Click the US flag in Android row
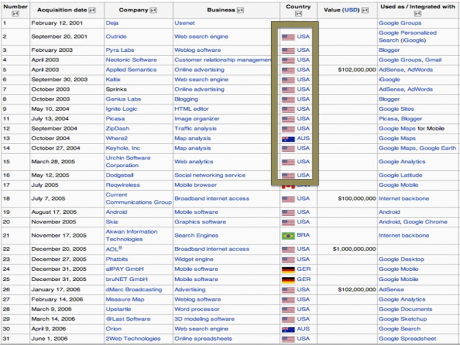This screenshot has height=345, width=460. click(288, 213)
